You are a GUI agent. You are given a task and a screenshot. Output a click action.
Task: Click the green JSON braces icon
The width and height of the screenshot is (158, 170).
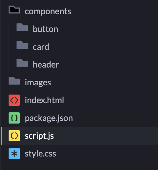(x=14, y=118)
